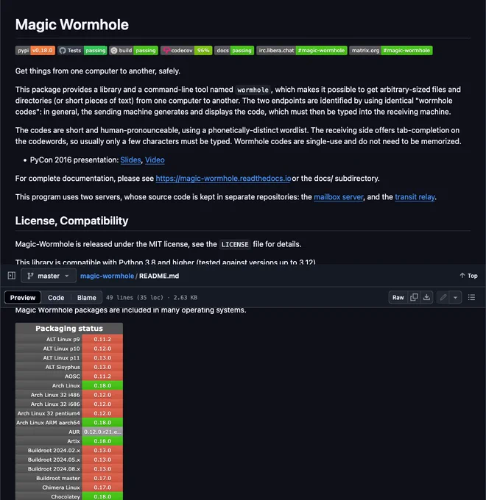Screen dimensions: 486x500
Task: Click the AOSC 0.11.2 row
Action: (x=69, y=376)
